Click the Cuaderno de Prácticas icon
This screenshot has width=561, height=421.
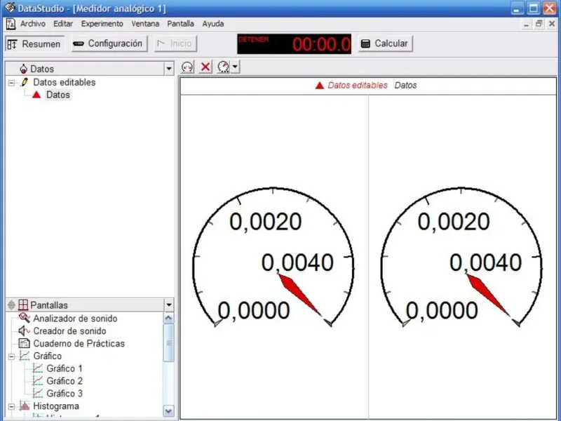24,343
